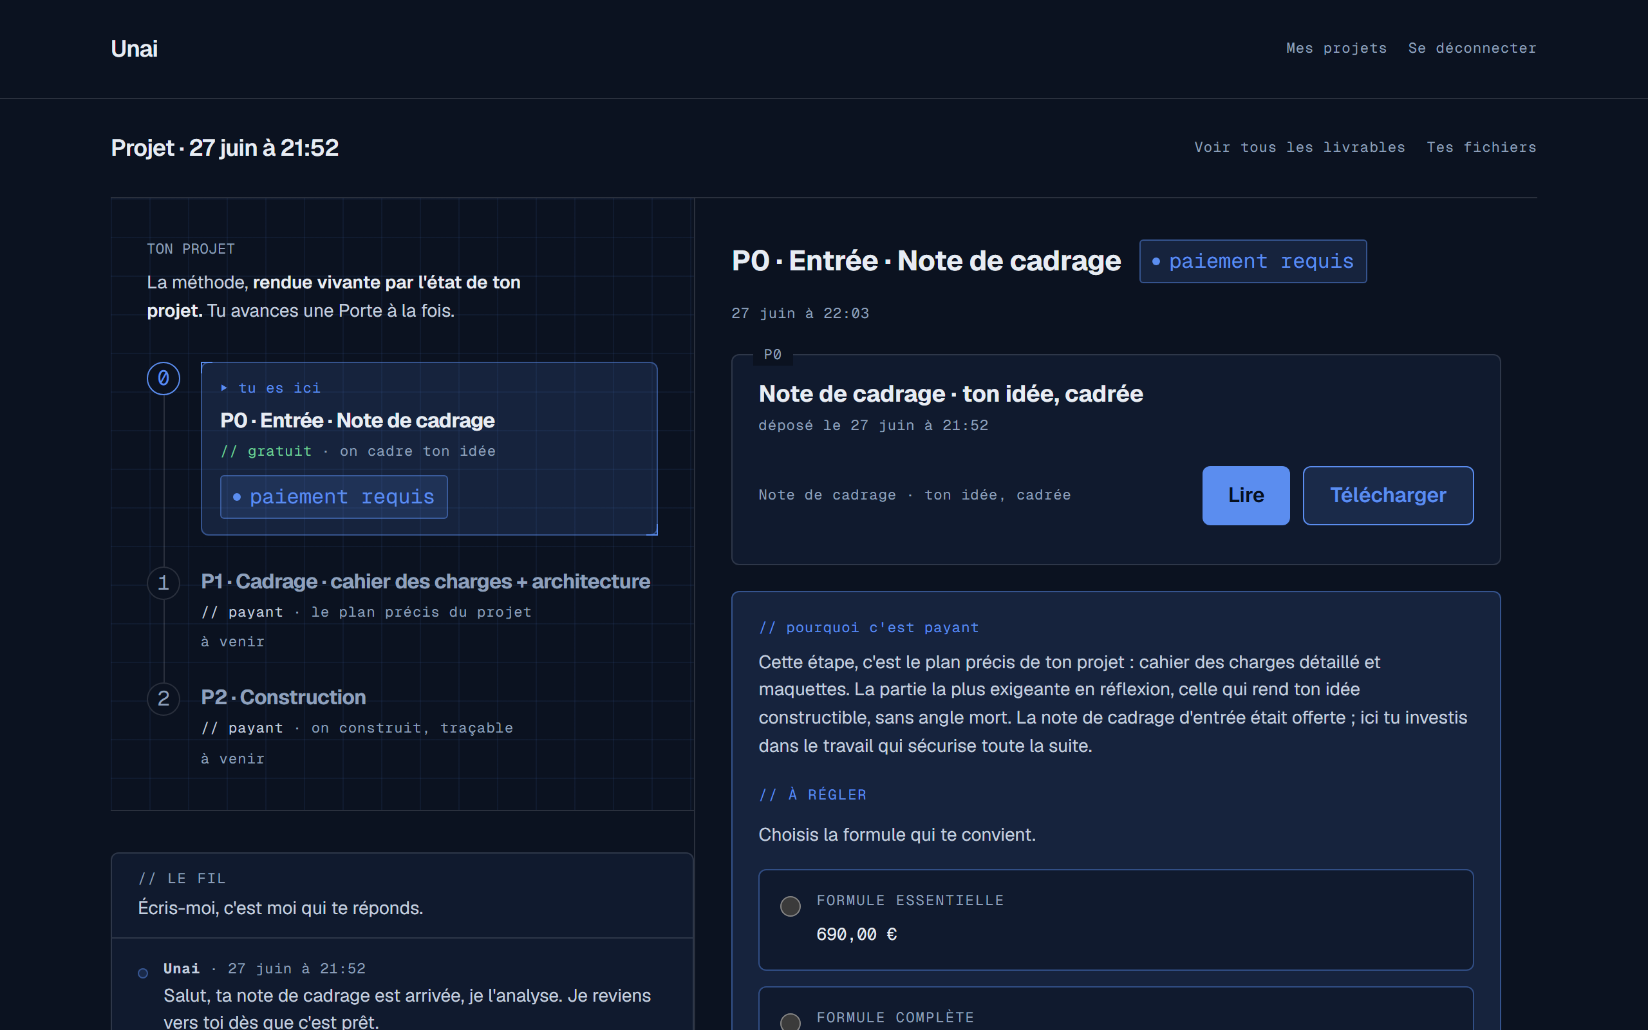Image resolution: width=1648 pixels, height=1030 pixels.
Task: Click the Lire button
Action: pos(1246,495)
